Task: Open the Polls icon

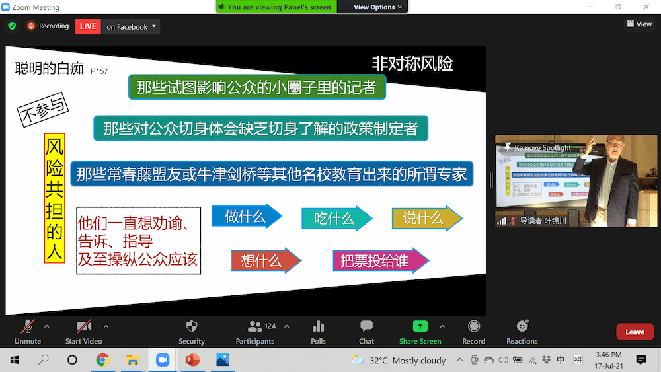Action: coord(318,326)
